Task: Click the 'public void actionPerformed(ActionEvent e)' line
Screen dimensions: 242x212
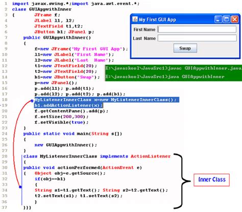Action: pos(83,168)
